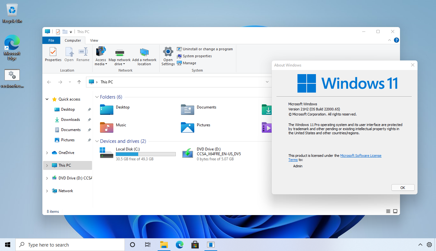
Task: Open the File tab in File Explorer
Action: (x=51, y=40)
